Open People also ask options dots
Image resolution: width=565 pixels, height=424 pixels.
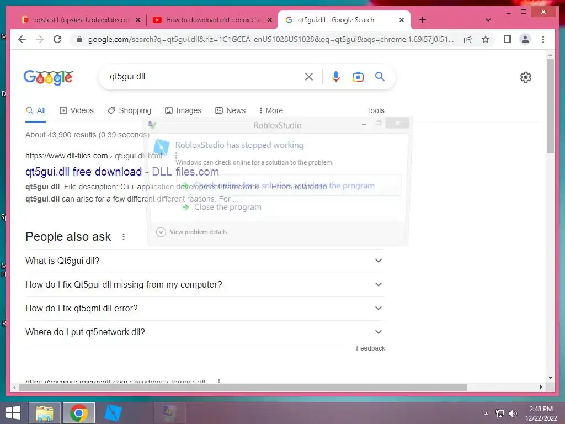coord(124,237)
